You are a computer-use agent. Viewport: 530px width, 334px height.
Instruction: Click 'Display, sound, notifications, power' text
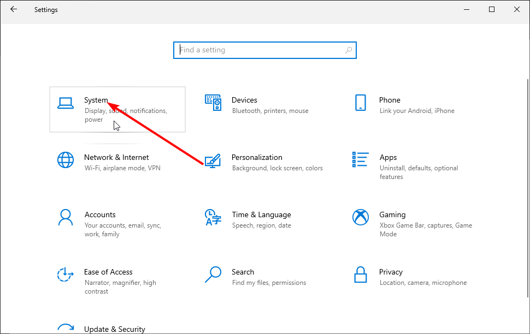point(126,115)
